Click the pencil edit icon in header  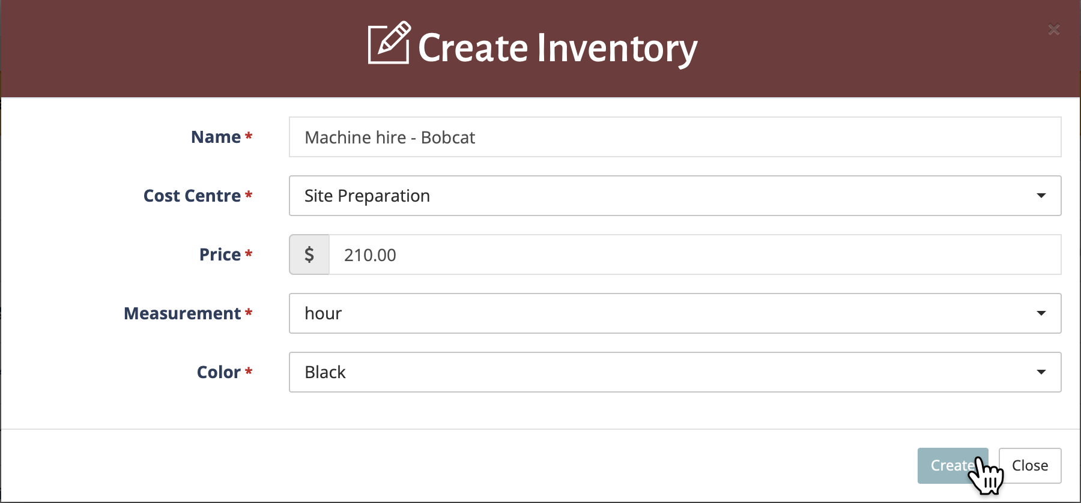[389, 43]
